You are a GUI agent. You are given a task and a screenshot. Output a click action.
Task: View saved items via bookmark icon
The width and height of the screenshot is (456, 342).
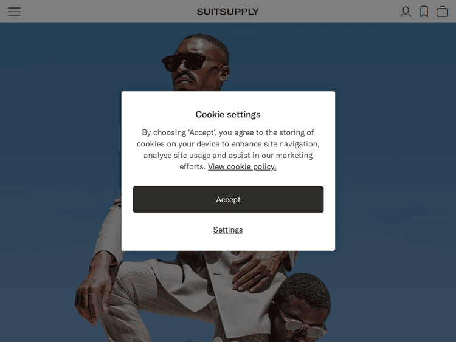click(x=424, y=12)
